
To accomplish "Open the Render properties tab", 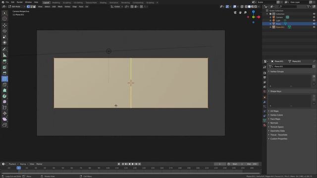I will pos(264,73).
